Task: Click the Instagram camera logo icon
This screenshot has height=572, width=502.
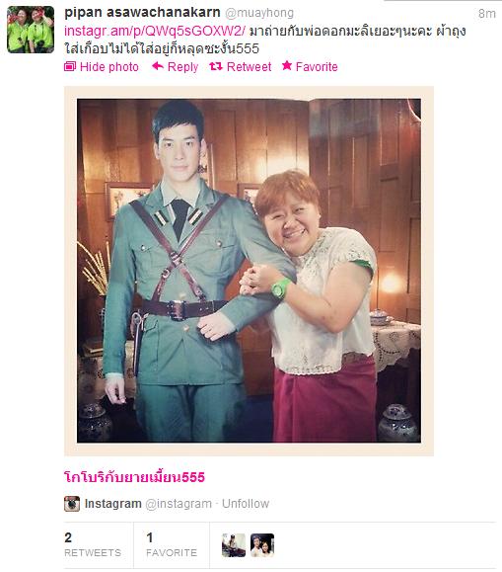Action: click(x=72, y=504)
